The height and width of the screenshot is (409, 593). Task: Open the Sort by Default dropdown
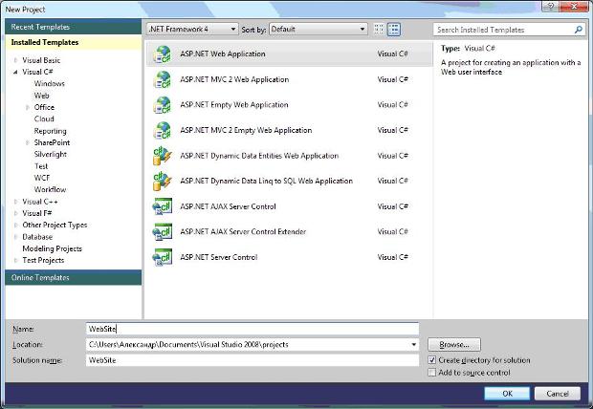[x=318, y=29]
